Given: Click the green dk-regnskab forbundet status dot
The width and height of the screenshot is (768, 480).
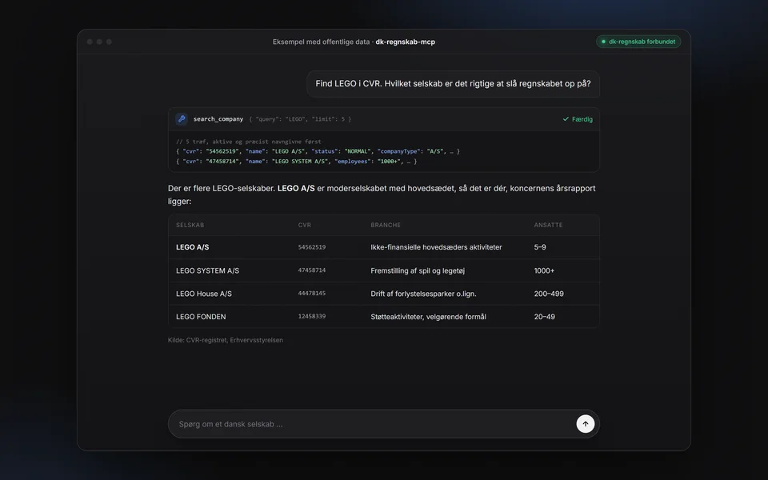Looking at the screenshot, I should point(603,42).
